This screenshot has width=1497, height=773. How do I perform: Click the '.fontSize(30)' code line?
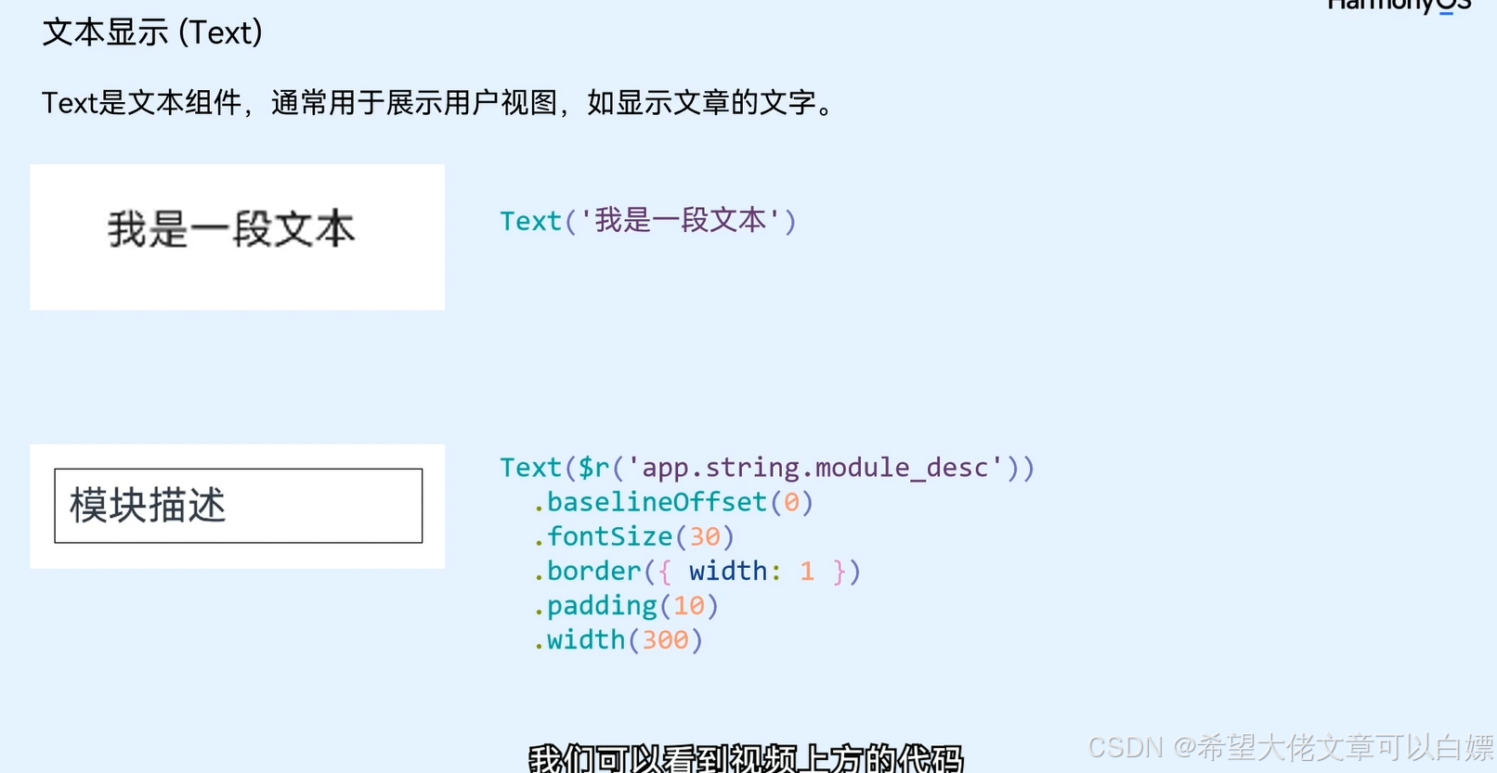[x=634, y=536]
